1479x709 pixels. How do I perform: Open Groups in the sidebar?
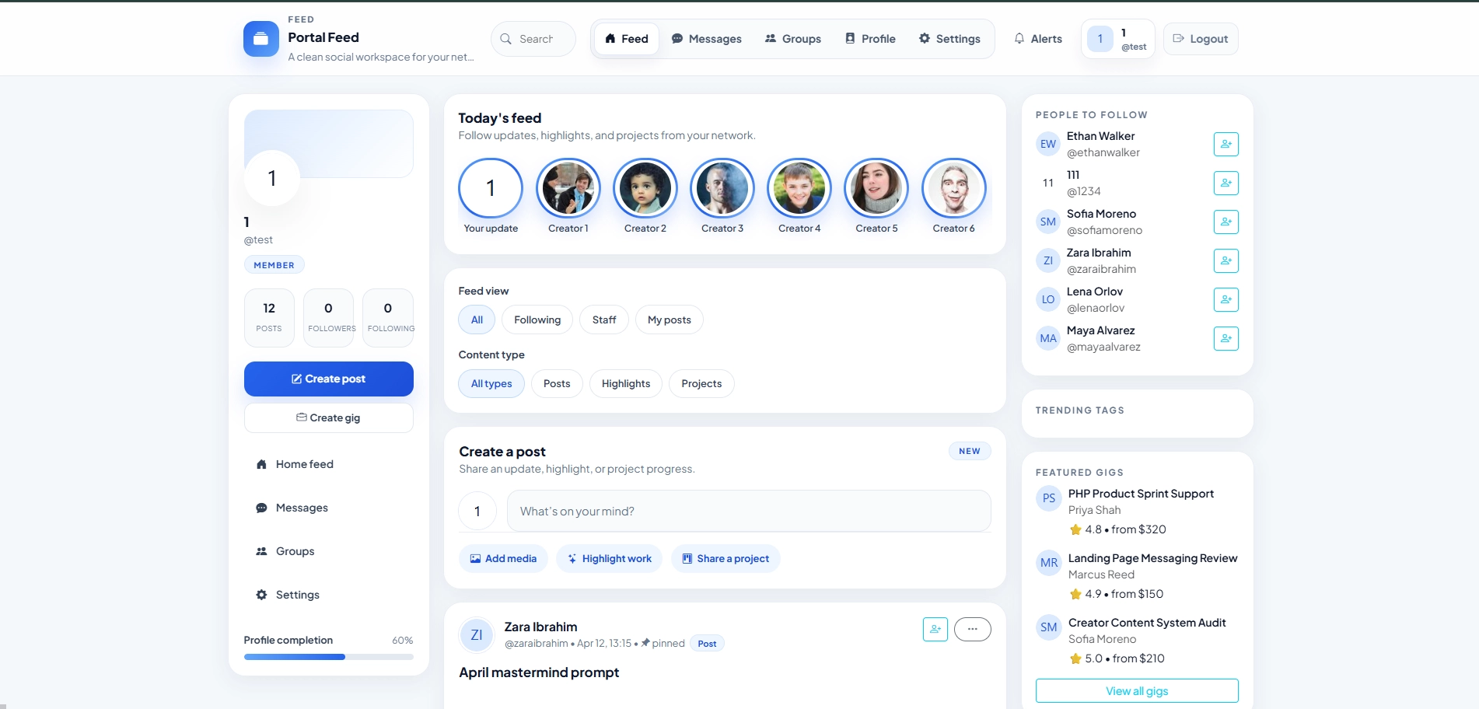pos(329,551)
